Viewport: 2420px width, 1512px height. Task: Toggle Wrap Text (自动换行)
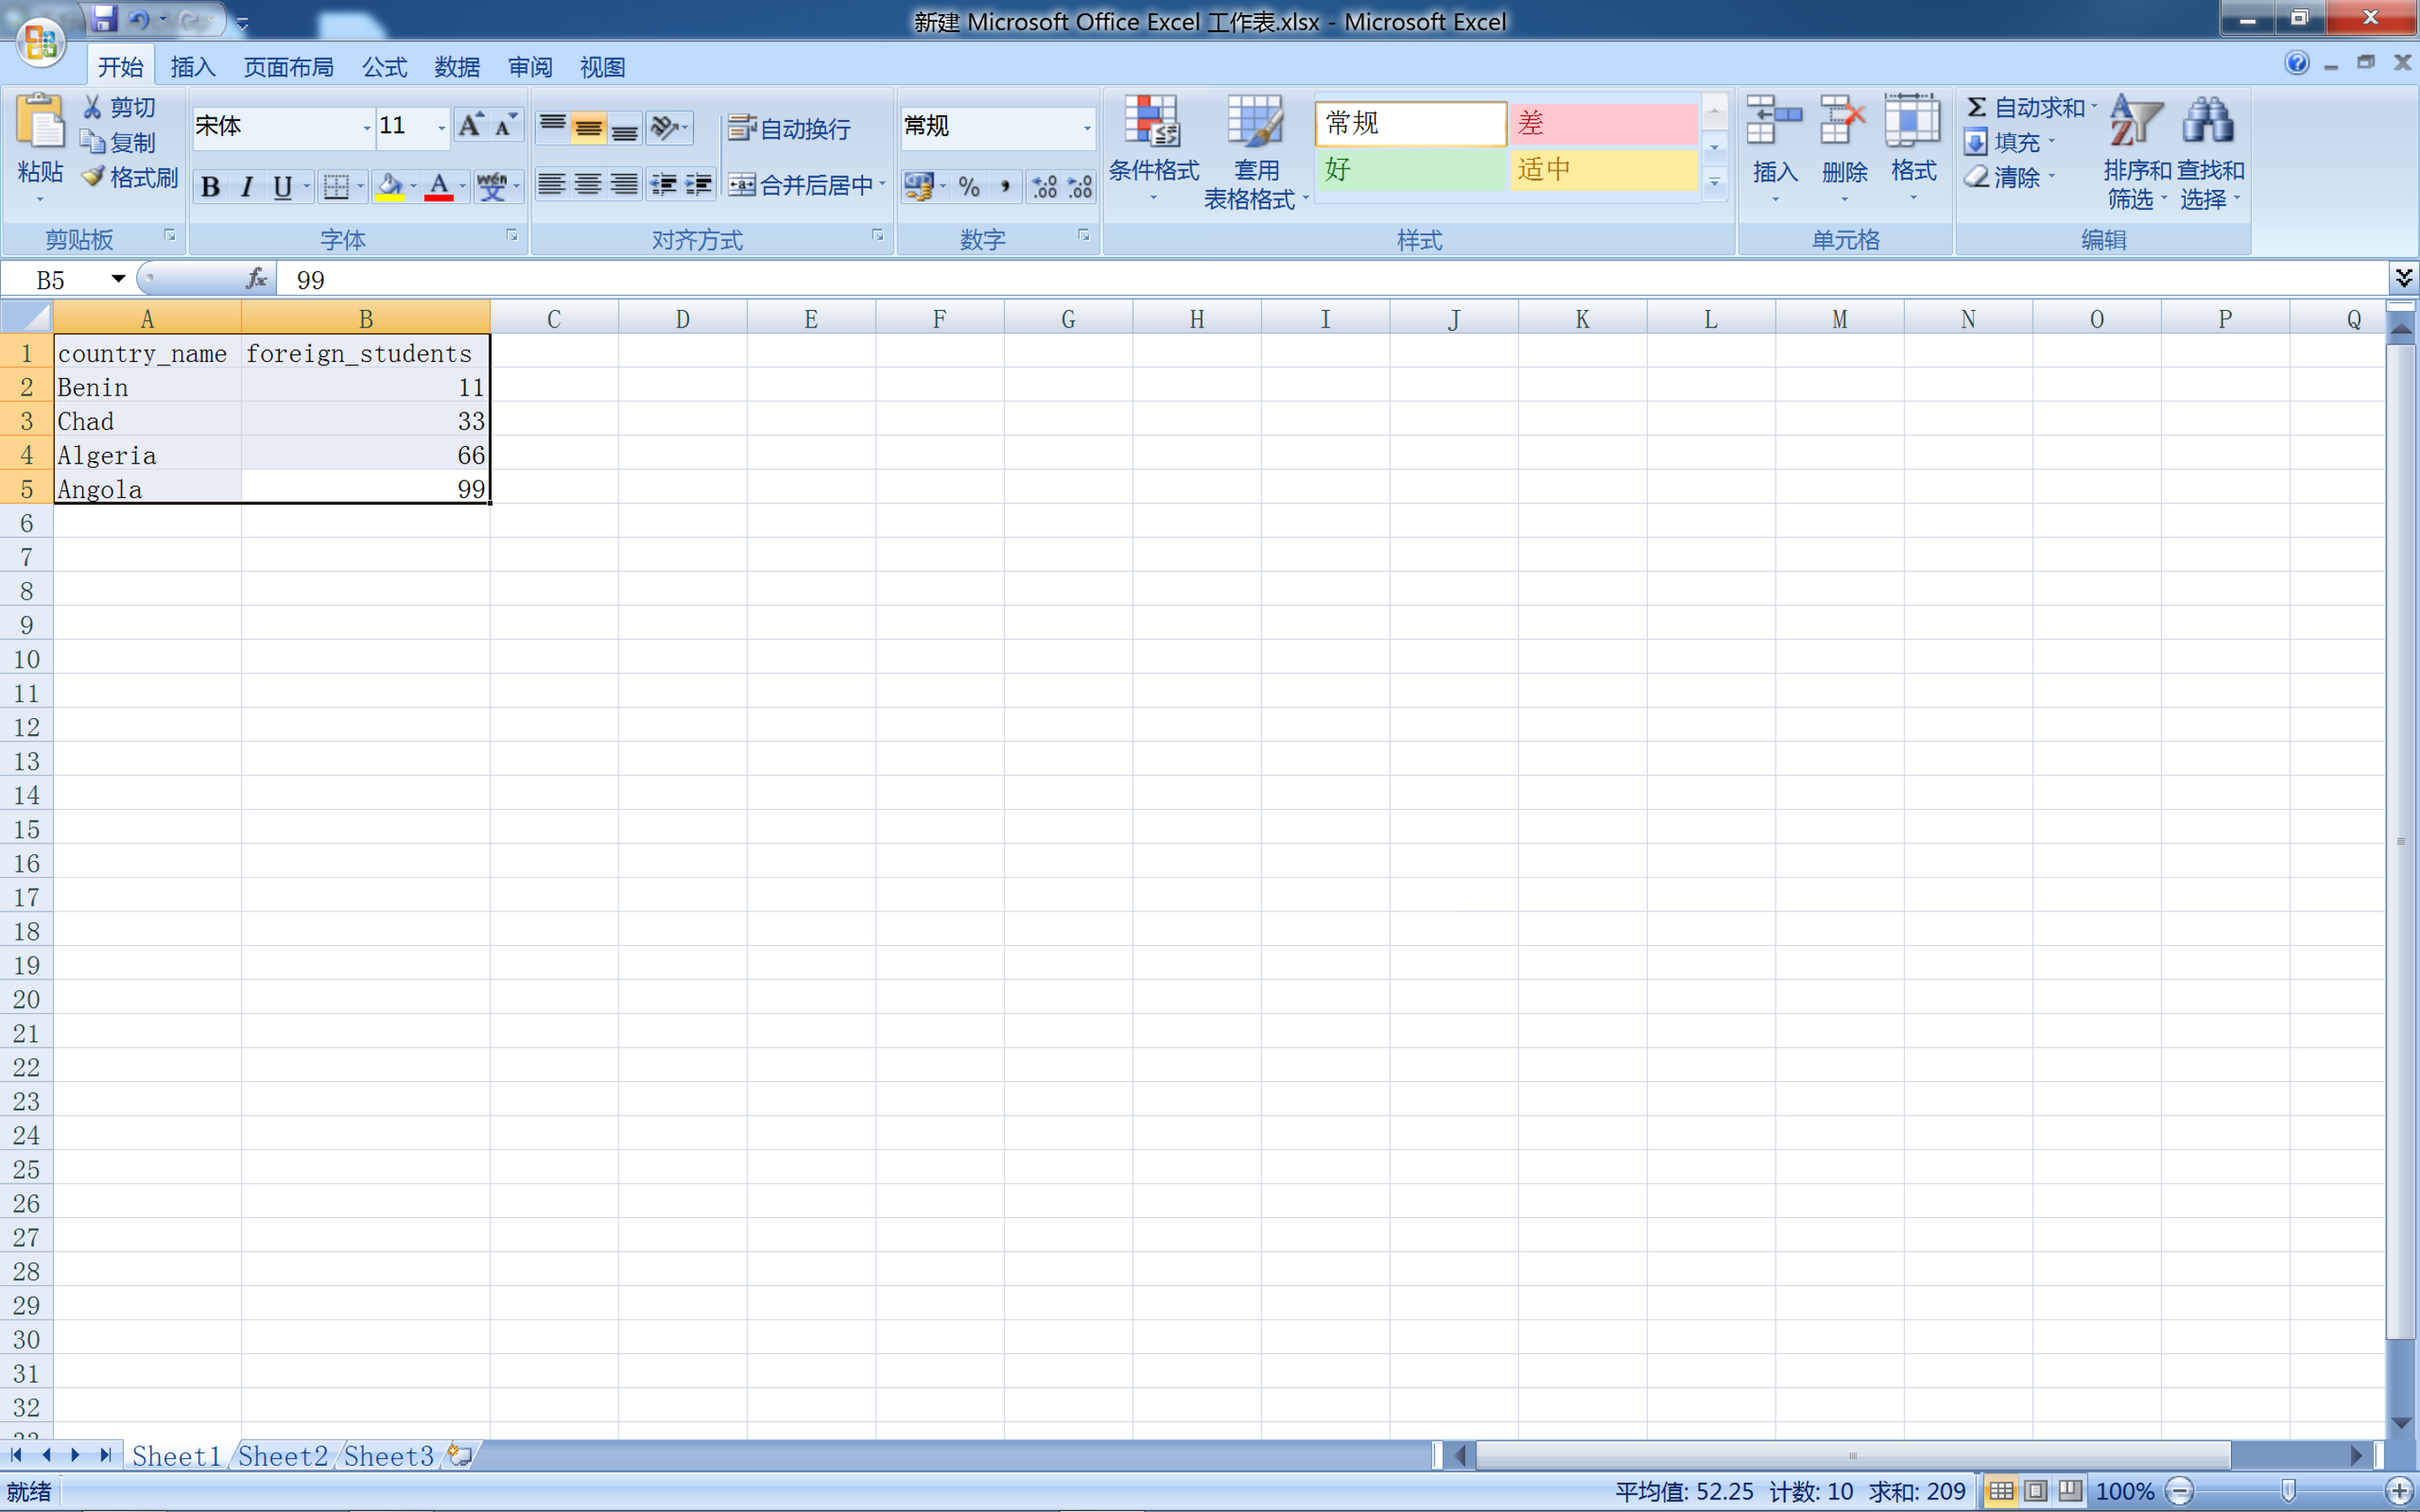click(x=790, y=129)
